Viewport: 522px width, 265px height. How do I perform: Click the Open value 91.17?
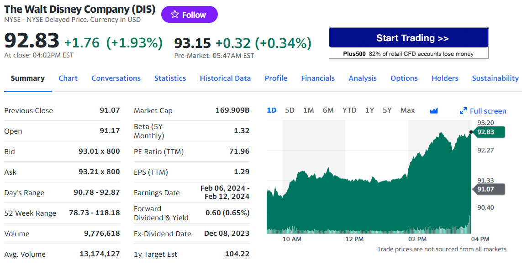110,130
